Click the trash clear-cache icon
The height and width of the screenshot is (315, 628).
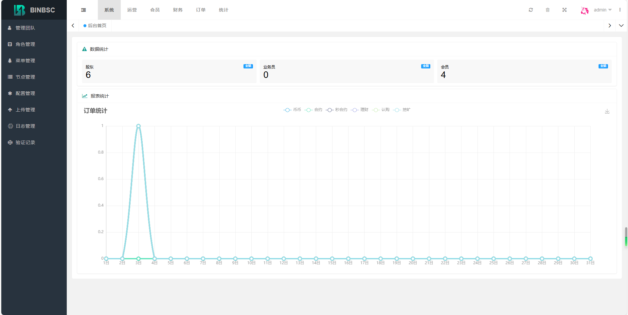pos(547,10)
